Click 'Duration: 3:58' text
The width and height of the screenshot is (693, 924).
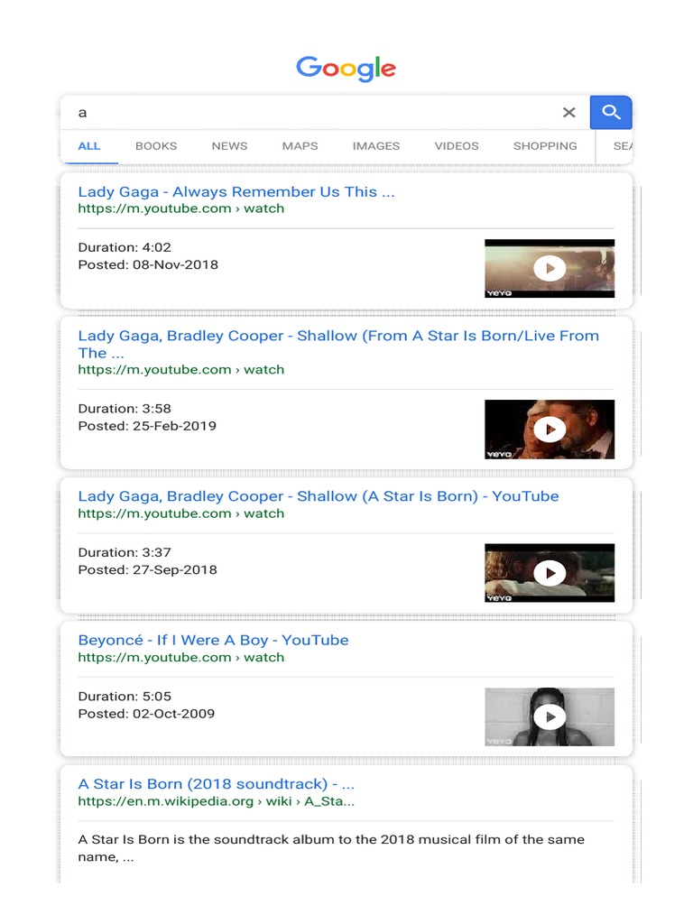125,409
